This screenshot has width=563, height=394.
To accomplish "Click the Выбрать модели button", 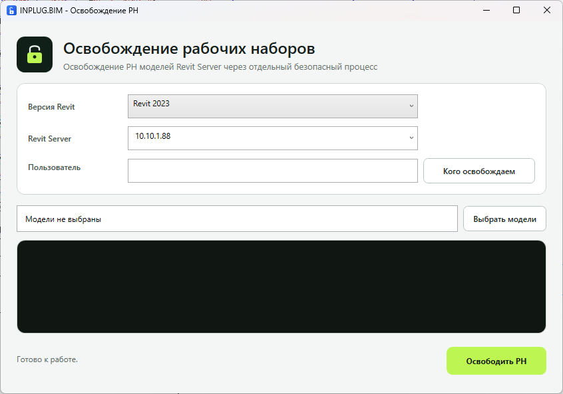I will point(504,219).
